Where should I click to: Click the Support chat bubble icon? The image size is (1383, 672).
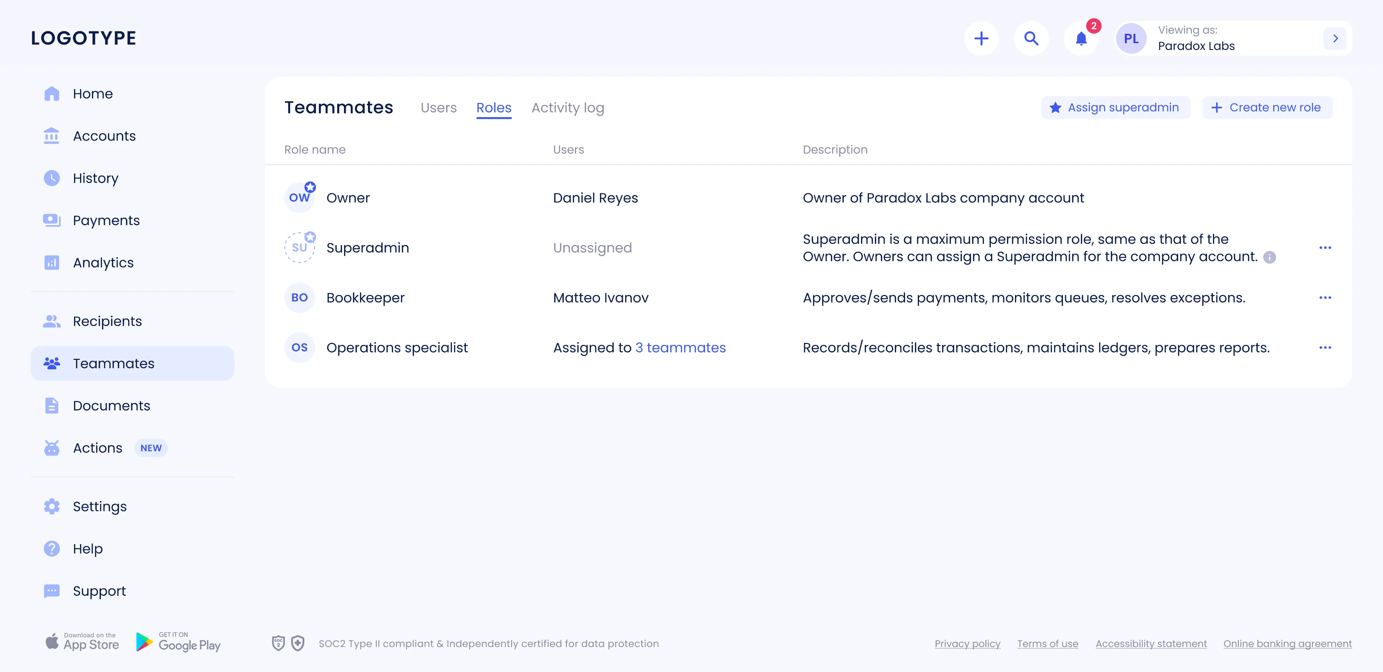tap(52, 591)
